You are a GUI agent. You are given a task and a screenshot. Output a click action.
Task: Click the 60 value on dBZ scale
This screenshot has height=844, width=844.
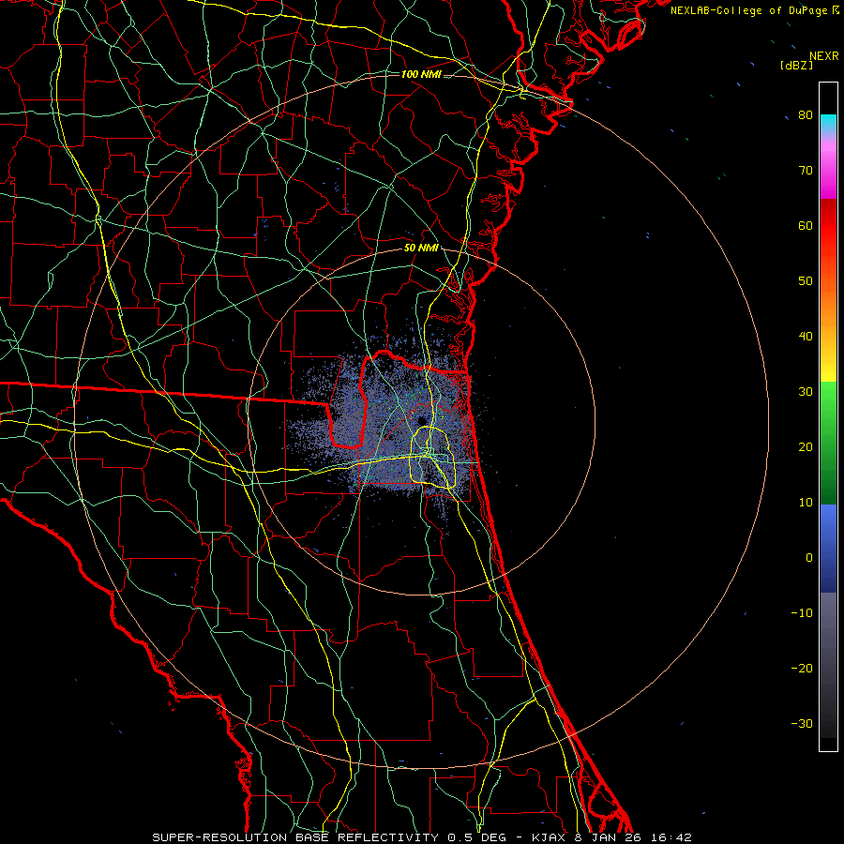point(806,225)
